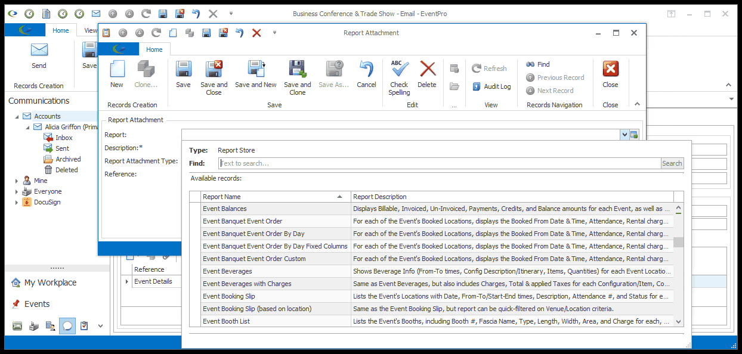This screenshot has height=354, width=742.
Task: Select the Event Booth List row
Action: coord(437,321)
